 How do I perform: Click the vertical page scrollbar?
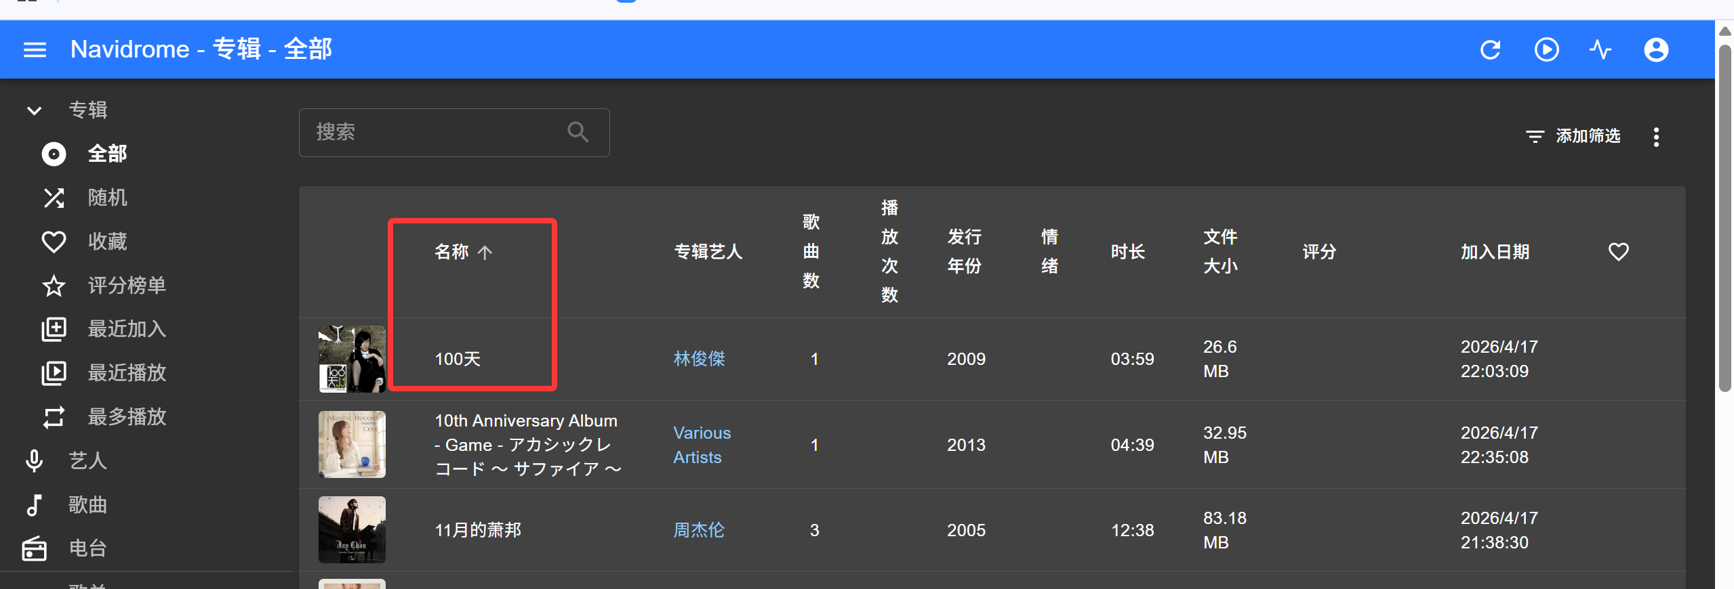coord(1725,217)
